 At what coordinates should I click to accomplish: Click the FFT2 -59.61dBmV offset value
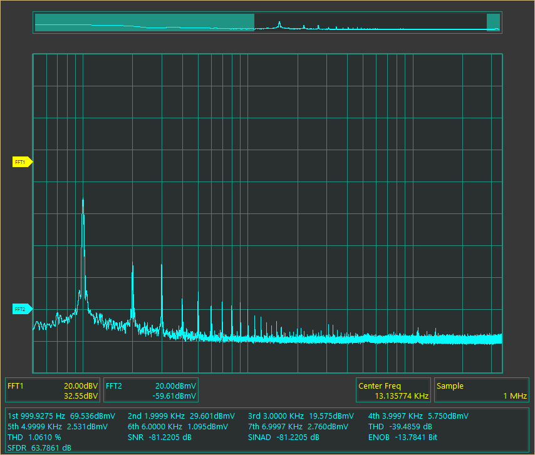pos(174,396)
